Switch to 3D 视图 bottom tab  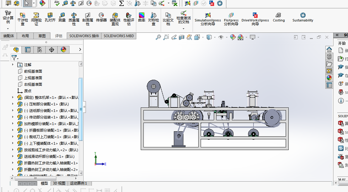point(59,183)
